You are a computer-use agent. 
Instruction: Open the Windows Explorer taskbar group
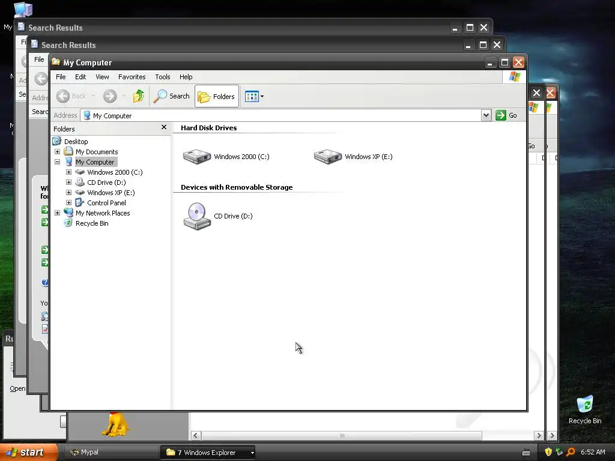coord(208,453)
